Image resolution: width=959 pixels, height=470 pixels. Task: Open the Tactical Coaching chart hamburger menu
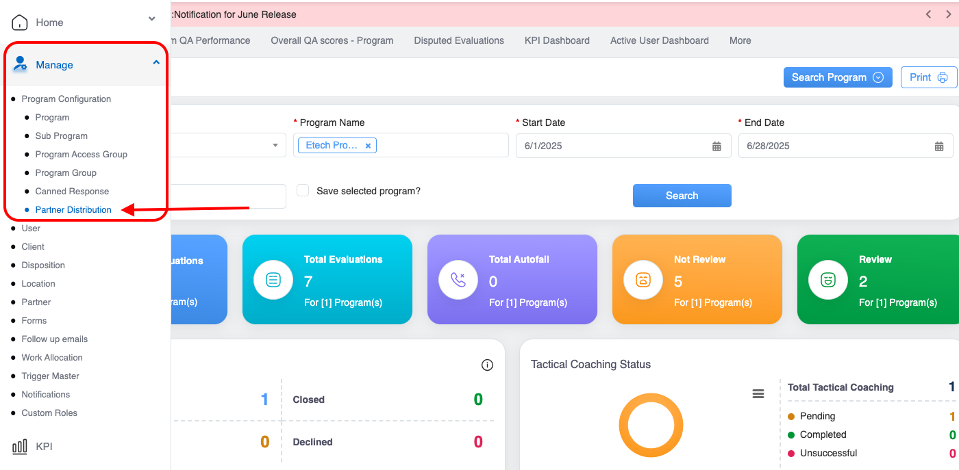pos(758,393)
